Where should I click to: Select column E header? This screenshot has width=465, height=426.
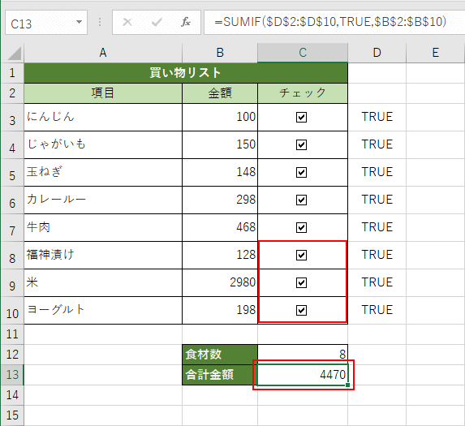(435, 53)
